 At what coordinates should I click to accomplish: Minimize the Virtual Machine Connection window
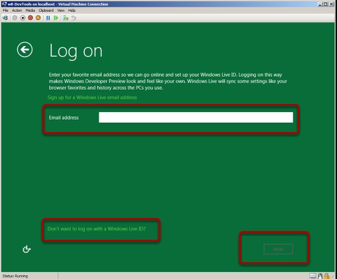coord(320,4)
